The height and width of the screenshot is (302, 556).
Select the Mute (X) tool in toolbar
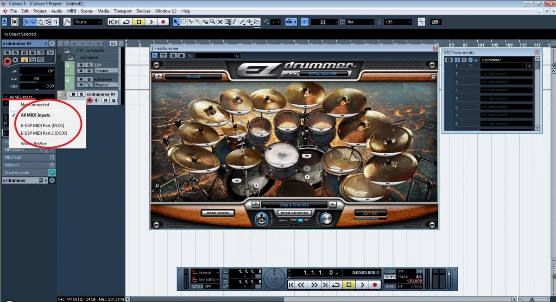(220, 22)
